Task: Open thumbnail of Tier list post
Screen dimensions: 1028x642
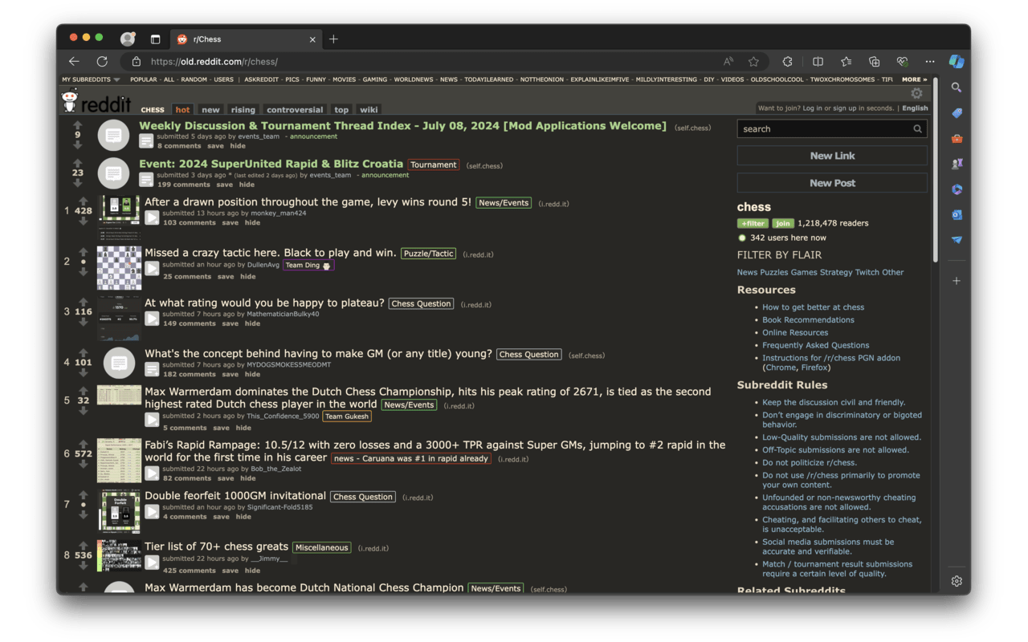Action: coord(119,555)
